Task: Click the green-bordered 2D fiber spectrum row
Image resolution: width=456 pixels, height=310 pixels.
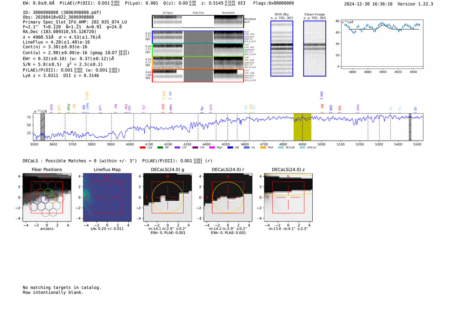Action: click(x=198, y=50)
